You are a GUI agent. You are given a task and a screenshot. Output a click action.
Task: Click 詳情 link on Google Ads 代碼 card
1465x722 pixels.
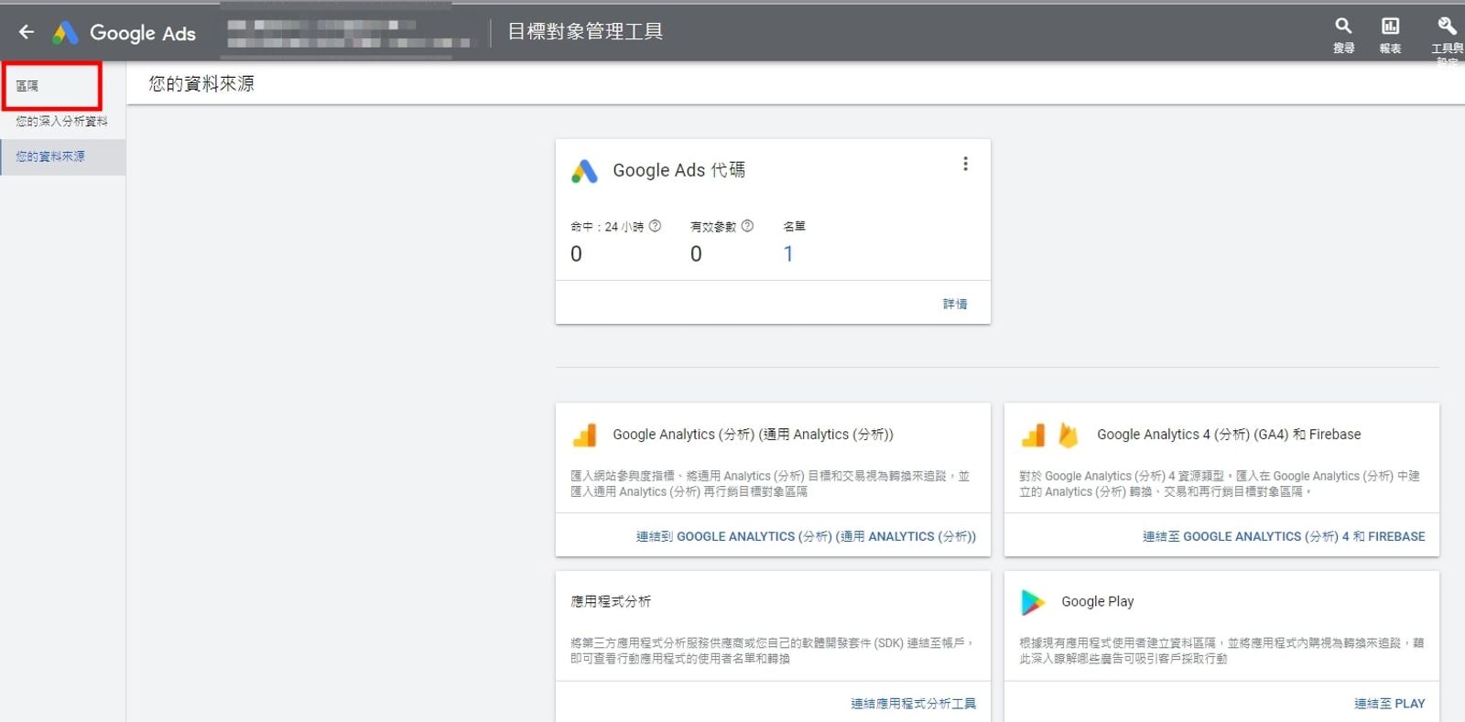coord(955,304)
